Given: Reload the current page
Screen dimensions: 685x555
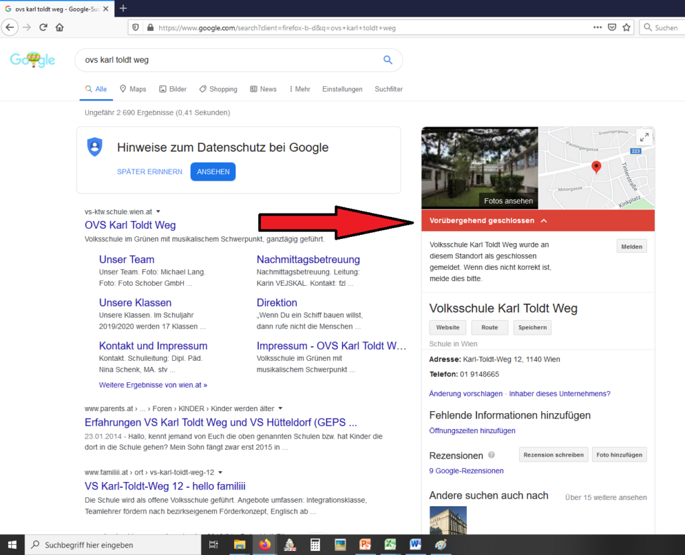Looking at the screenshot, I should pyautogui.click(x=43, y=27).
